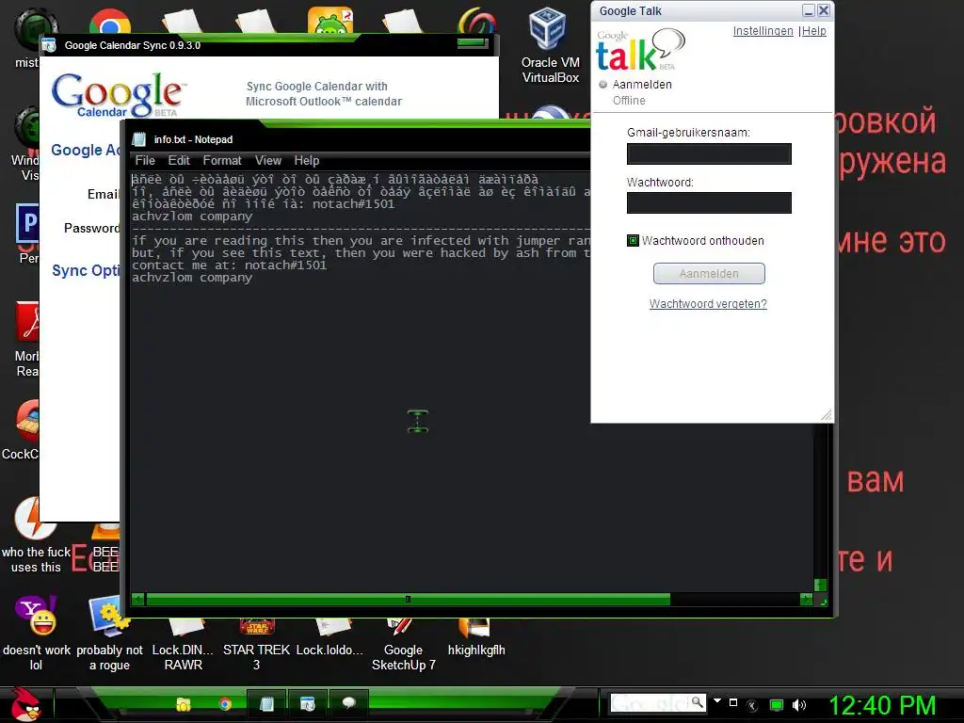Switch to the Google Talk taskbar button

348,704
